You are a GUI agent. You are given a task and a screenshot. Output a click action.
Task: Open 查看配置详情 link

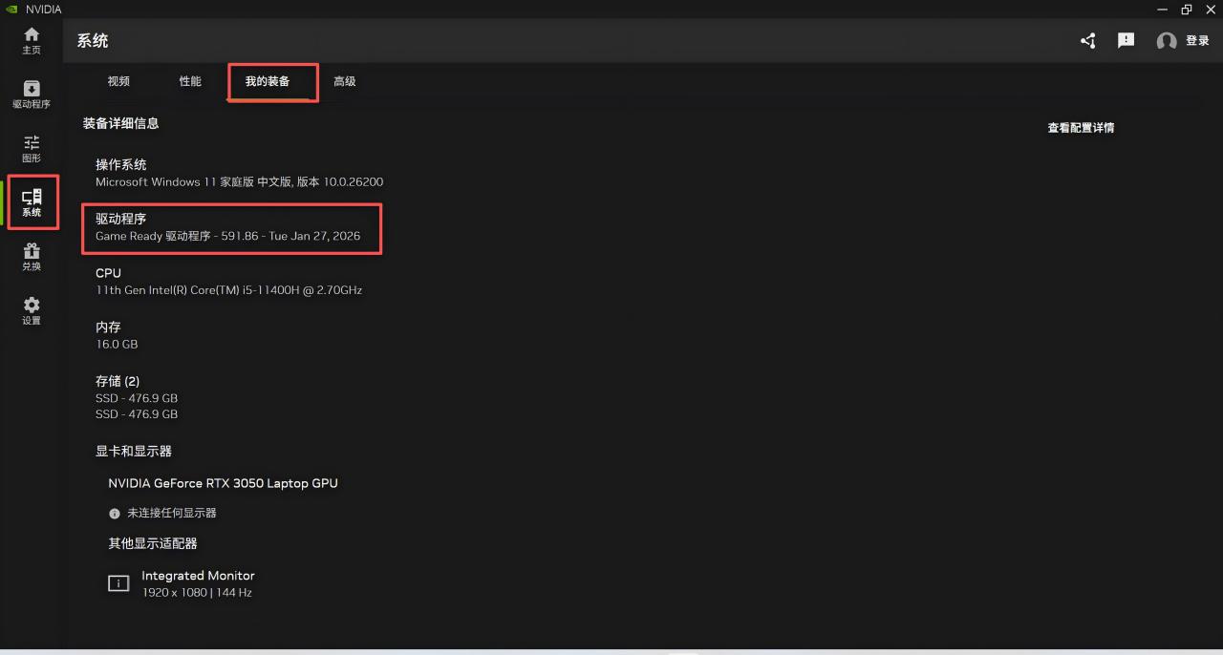pyautogui.click(x=1081, y=128)
